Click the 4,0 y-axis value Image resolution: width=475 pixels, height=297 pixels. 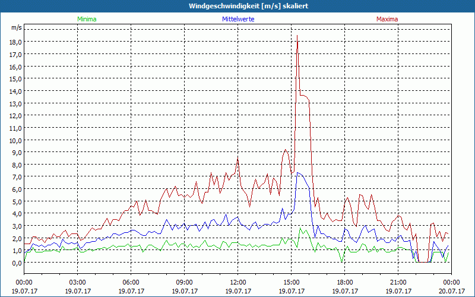(x=18, y=214)
